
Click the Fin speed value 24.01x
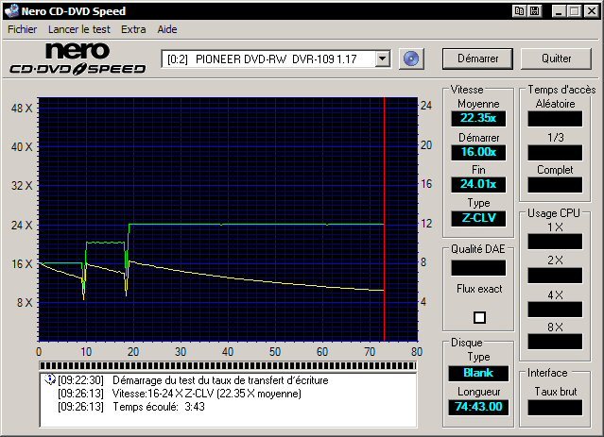[478, 184]
